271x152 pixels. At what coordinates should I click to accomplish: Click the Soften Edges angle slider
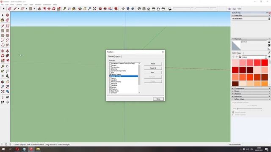click(x=248, y=109)
